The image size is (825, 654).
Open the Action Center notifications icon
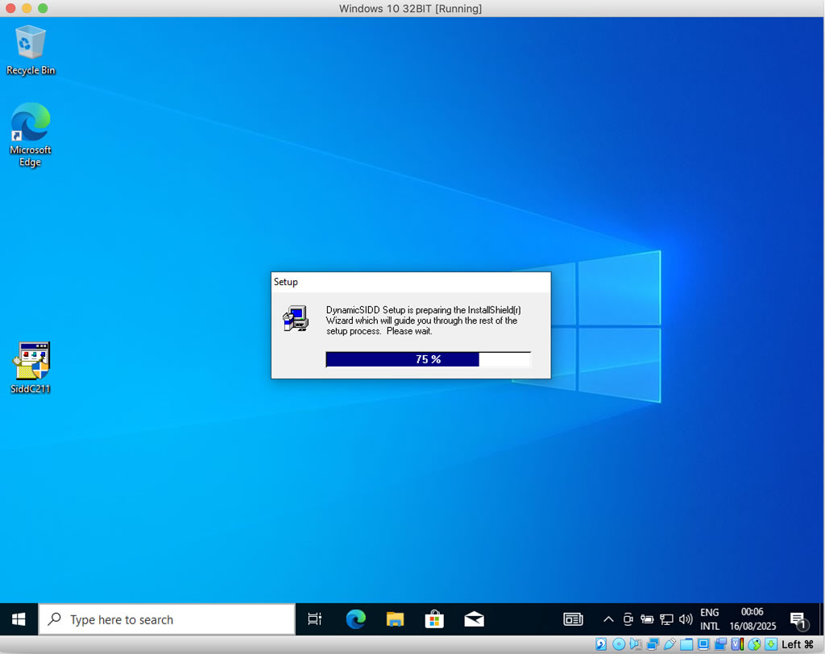(x=799, y=620)
